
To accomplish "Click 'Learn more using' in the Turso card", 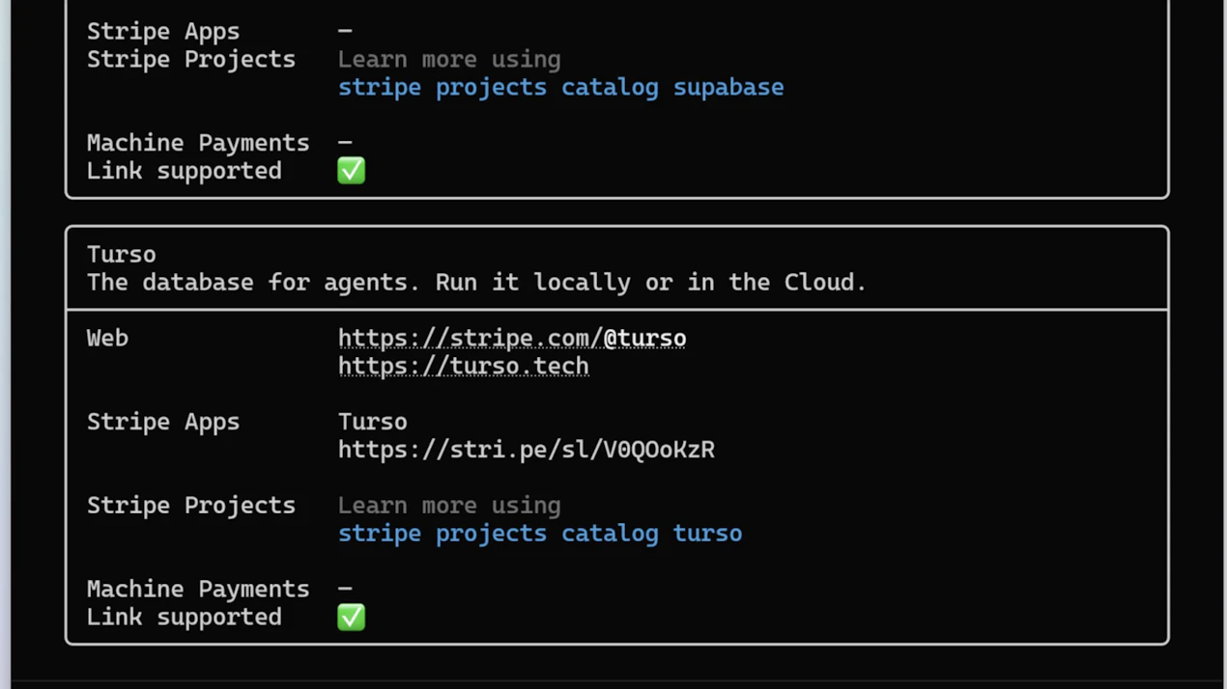I will [x=449, y=506].
